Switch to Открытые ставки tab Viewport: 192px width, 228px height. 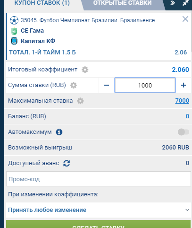click(122, 3)
